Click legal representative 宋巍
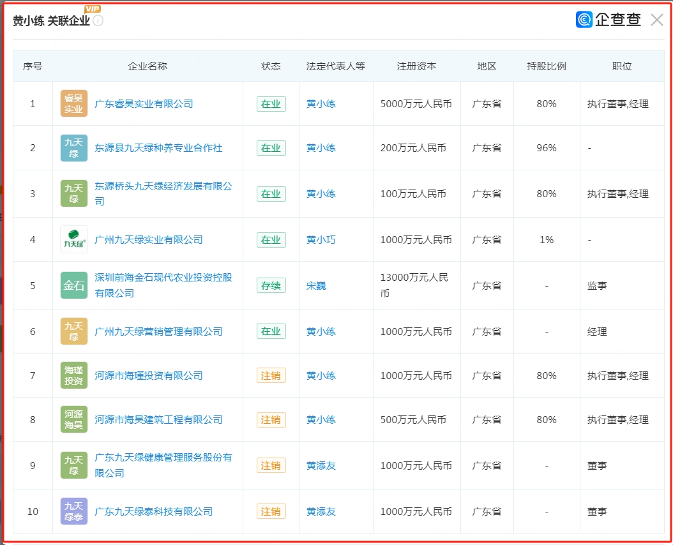This screenshot has width=673, height=545. (316, 286)
